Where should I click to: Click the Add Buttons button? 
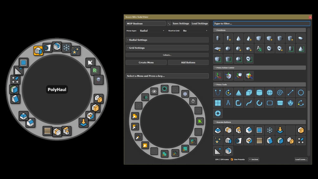(188, 62)
